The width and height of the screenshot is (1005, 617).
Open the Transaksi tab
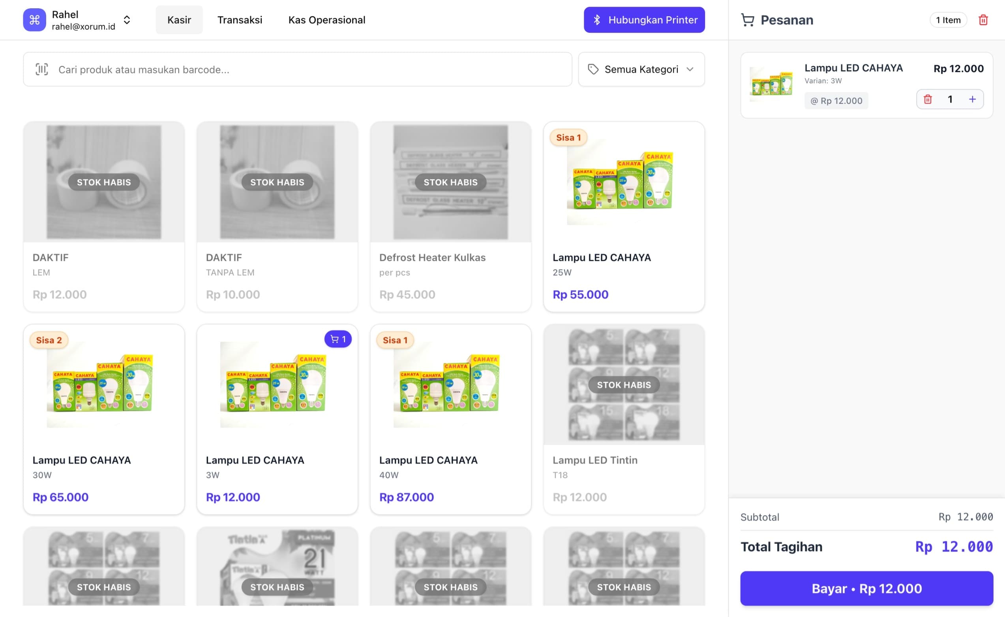(x=240, y=20)
